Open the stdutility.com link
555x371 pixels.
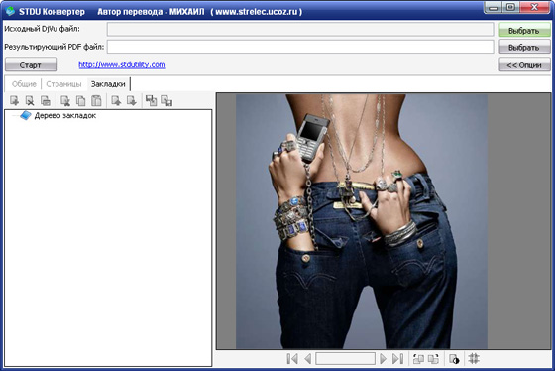(122, 64)
